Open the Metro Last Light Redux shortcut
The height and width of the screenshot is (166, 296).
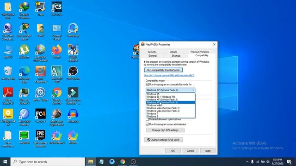pyautogui.click(x=56, y=118)
